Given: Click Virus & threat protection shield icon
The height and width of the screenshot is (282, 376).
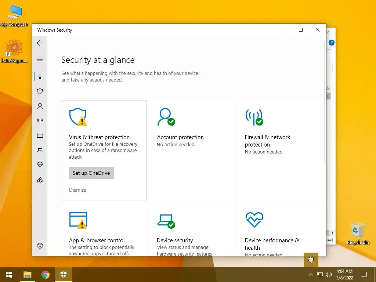Looking at the screenshot, I should [78, 117].
